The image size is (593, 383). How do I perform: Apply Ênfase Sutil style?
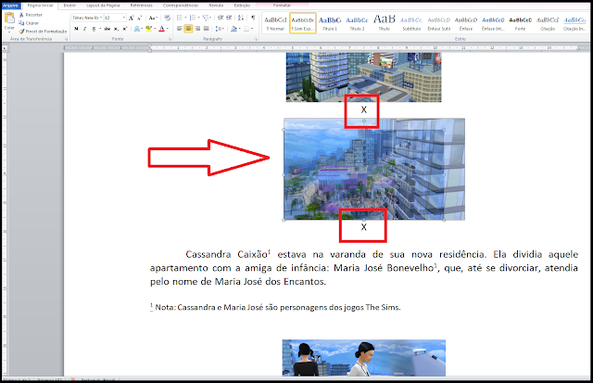coord(438,23)
